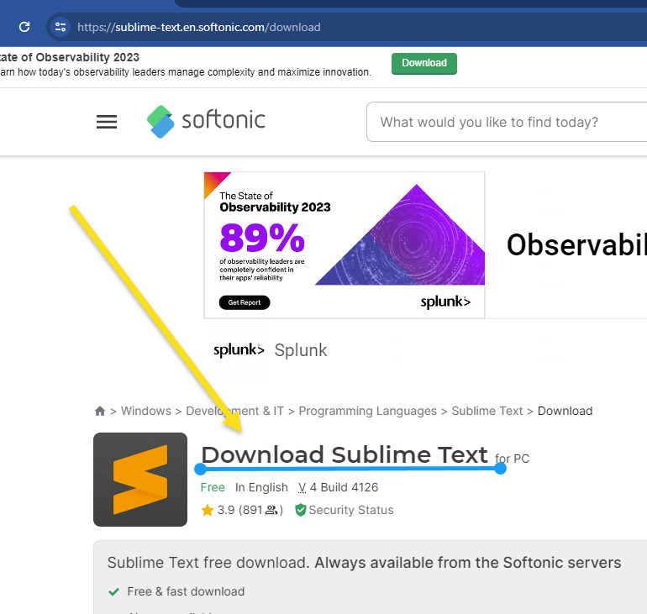This screenshot has width=647, height=614.
Task: Click the home breadcrumb icon
Action: pyautogui.click(x=100, y=411)
